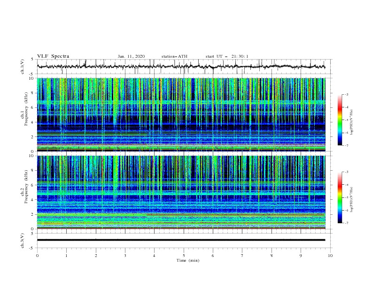Click the time axis tick label "5"
The width and height of the screenshot is (372, 287).
click(x=184, y=256)
